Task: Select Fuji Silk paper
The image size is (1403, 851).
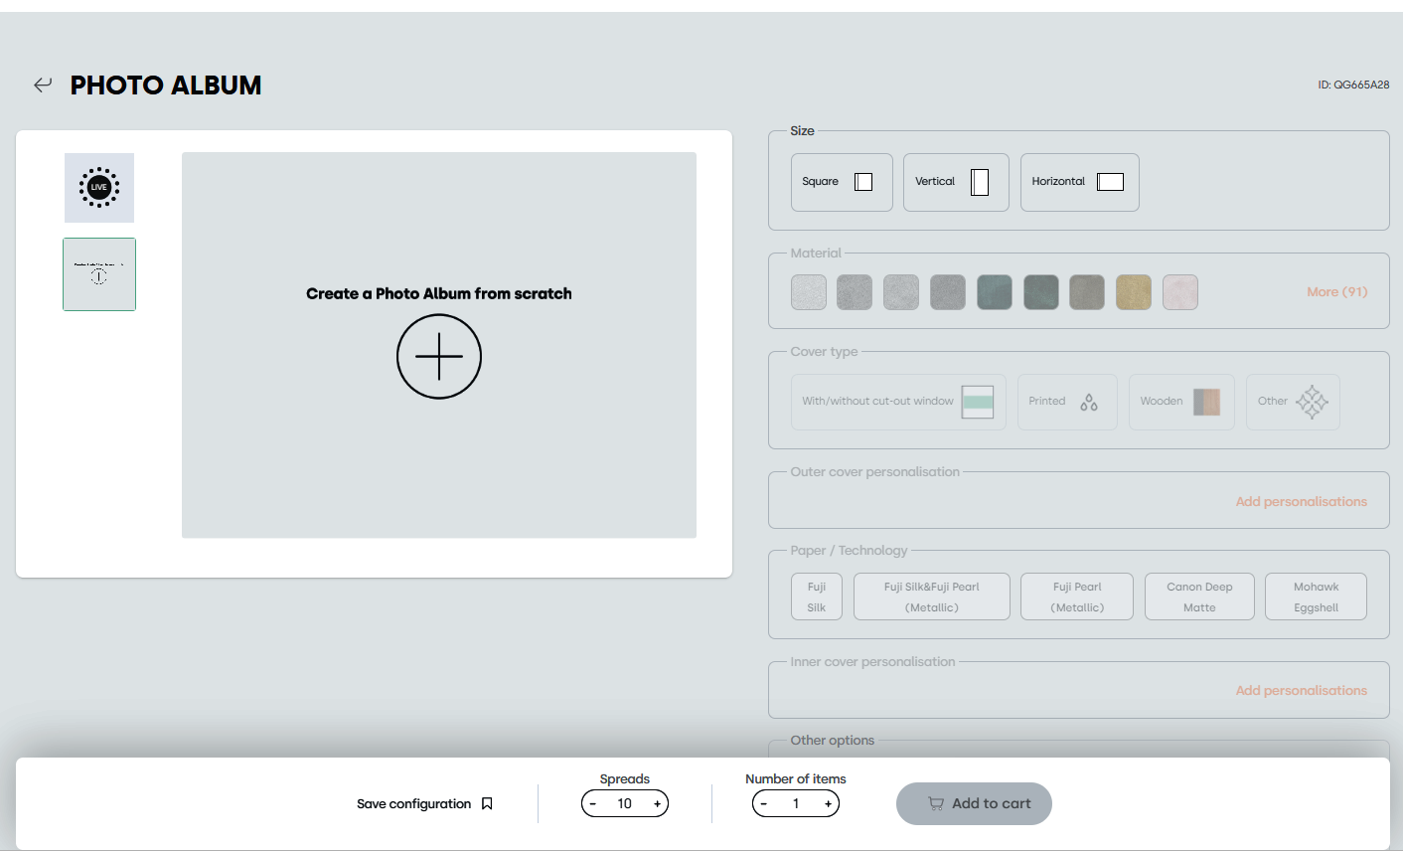Action: point(817,596)
